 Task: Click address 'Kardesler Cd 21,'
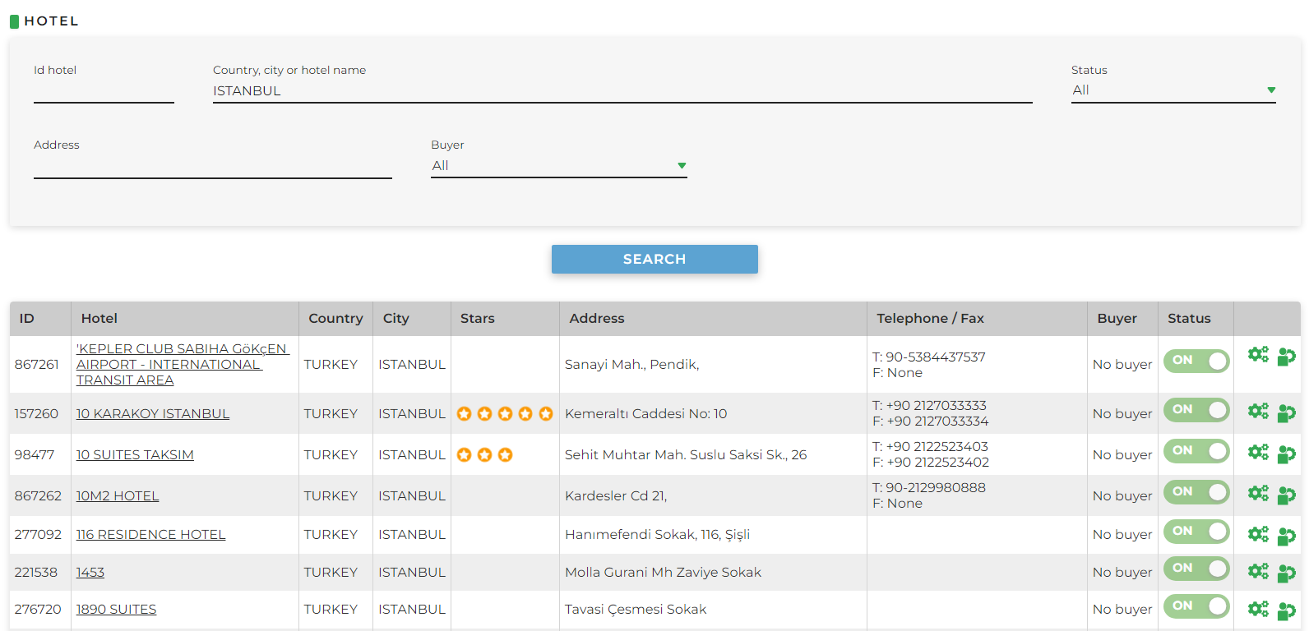coord(616,495)
